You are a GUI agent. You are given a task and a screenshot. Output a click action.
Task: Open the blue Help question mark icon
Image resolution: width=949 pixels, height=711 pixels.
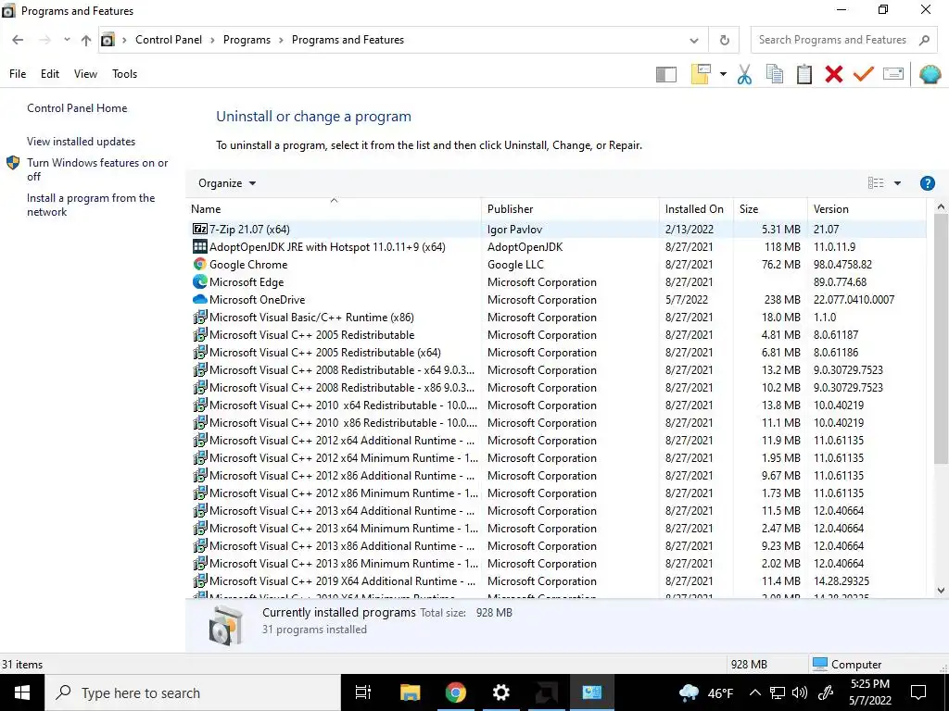927,183
